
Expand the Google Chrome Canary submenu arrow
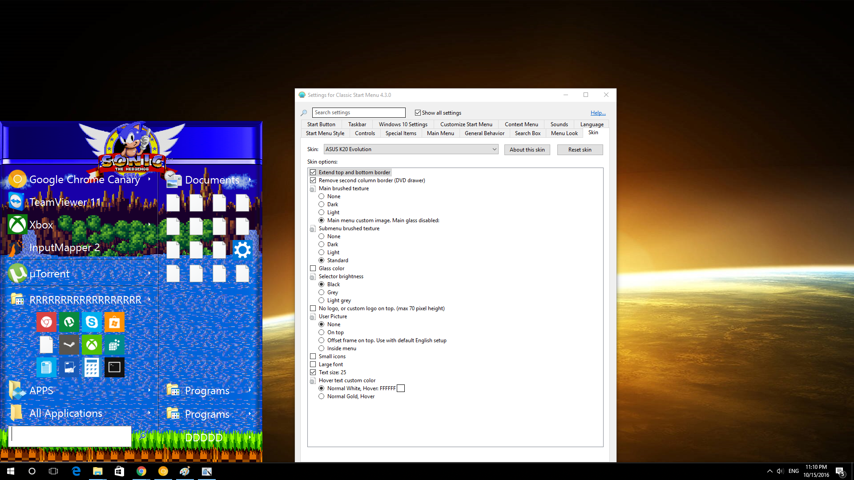point(149,179)
